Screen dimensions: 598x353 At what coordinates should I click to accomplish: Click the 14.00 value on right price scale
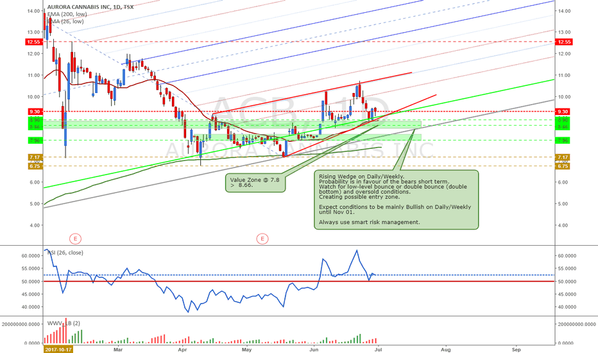[564, 11]
